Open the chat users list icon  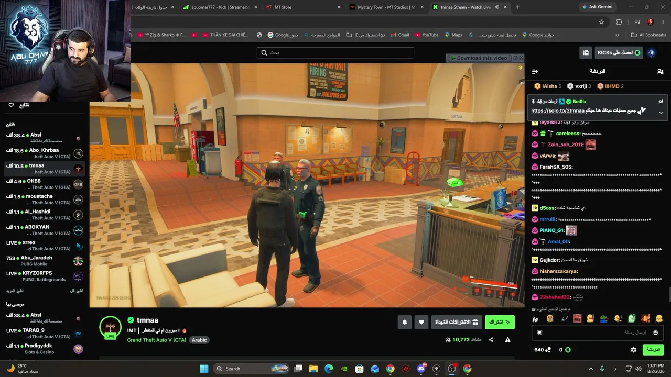(660, 72)
